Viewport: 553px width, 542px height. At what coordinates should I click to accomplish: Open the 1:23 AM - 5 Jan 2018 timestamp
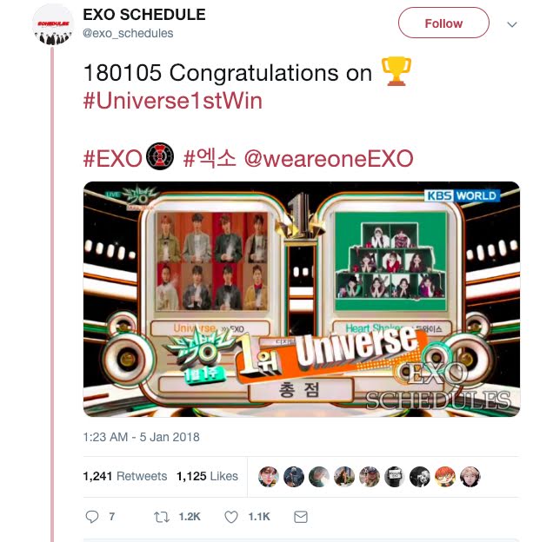pyautogui.click(x=141, y=437)
